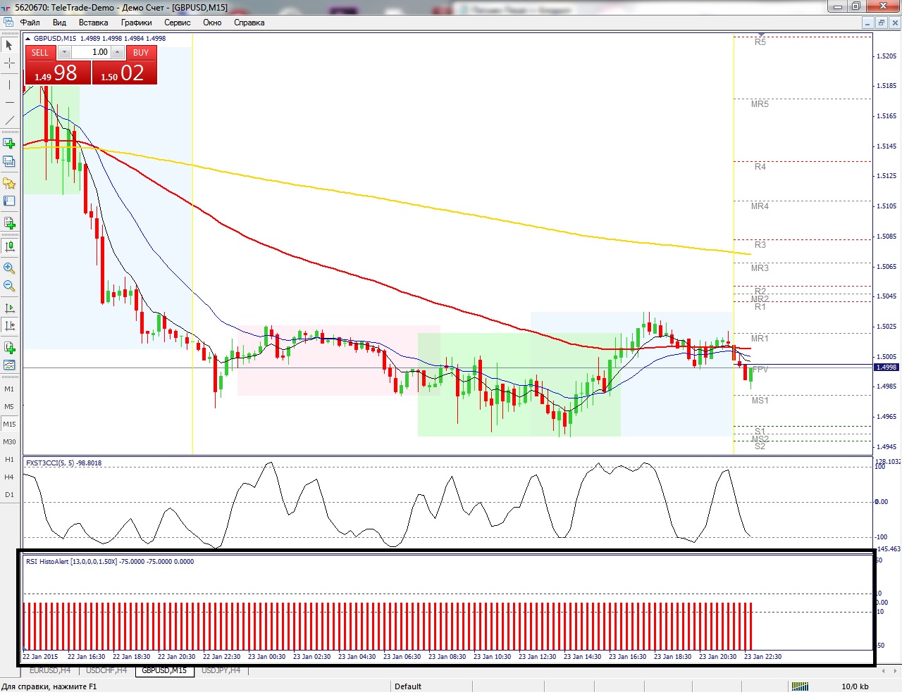Image resolution: width=902 pixels, height=697 pixels.
Task: Restore the inner chart window
Action: click(881, 23)
